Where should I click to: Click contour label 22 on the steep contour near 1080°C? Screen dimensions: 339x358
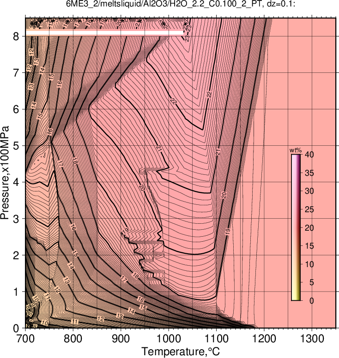point(209,94)
